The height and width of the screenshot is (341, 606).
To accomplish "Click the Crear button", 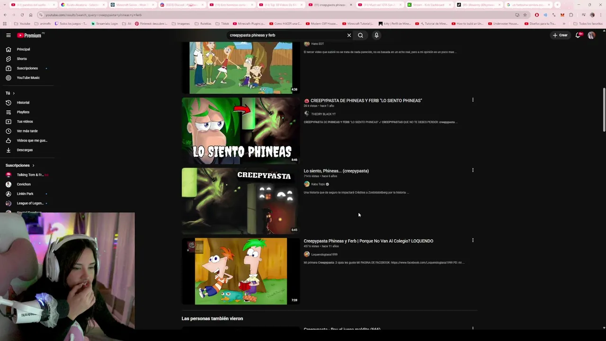I will 560,35.
